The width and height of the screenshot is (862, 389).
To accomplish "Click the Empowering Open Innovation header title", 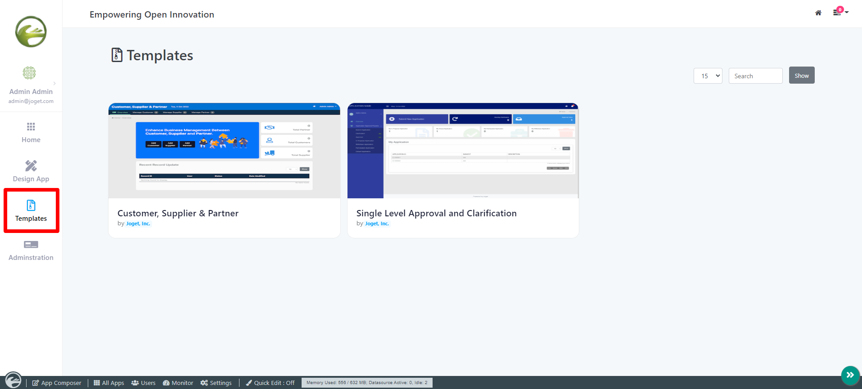I will [x=152, y=14].
